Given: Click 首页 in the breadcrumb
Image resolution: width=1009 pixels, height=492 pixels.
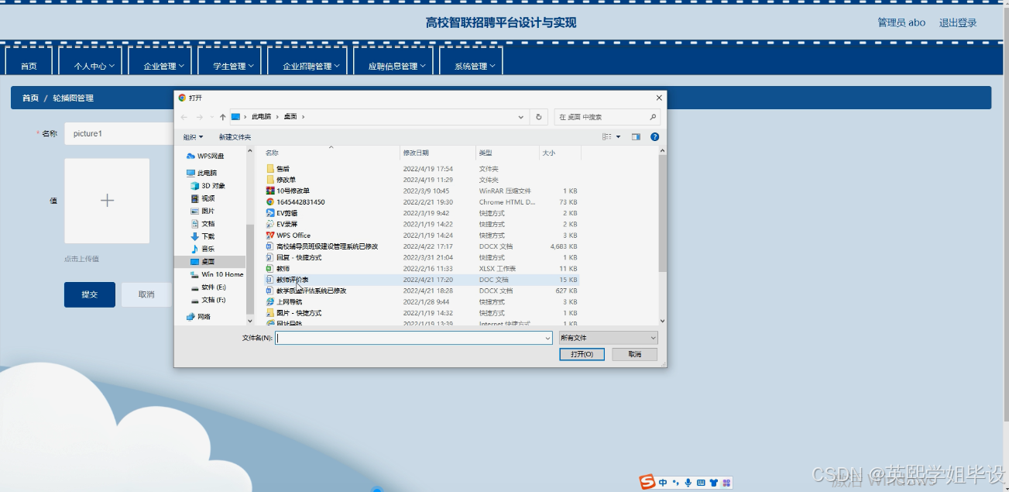Looking at the screenshot, I should click(x=30, y=98).
